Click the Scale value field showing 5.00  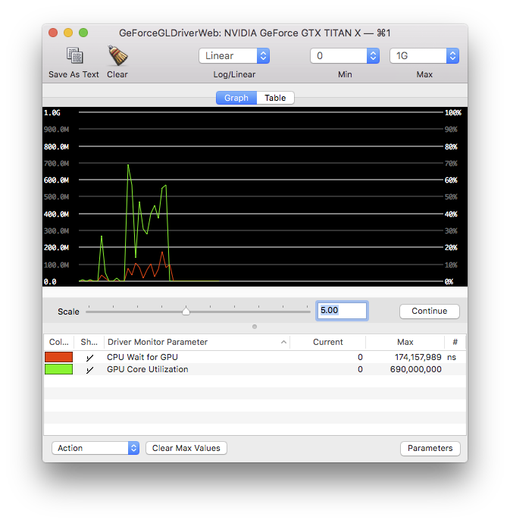click(342, 311)
